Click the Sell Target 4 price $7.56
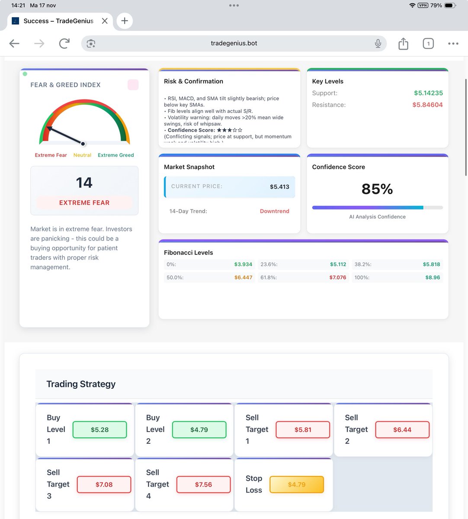 203,484
